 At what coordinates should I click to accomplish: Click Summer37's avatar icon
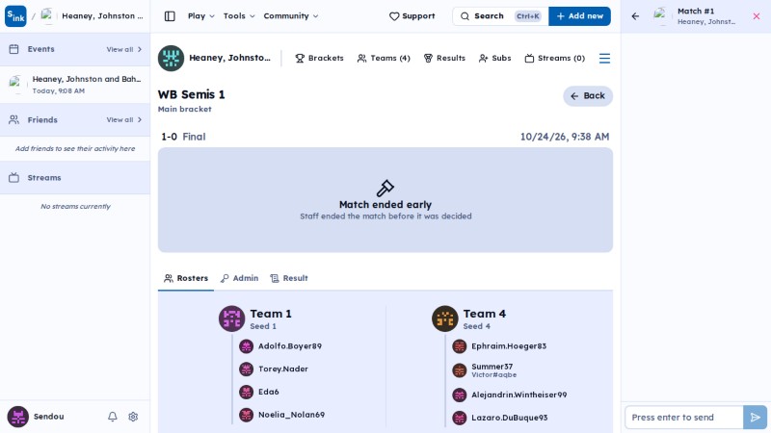(x=460, y=370)
